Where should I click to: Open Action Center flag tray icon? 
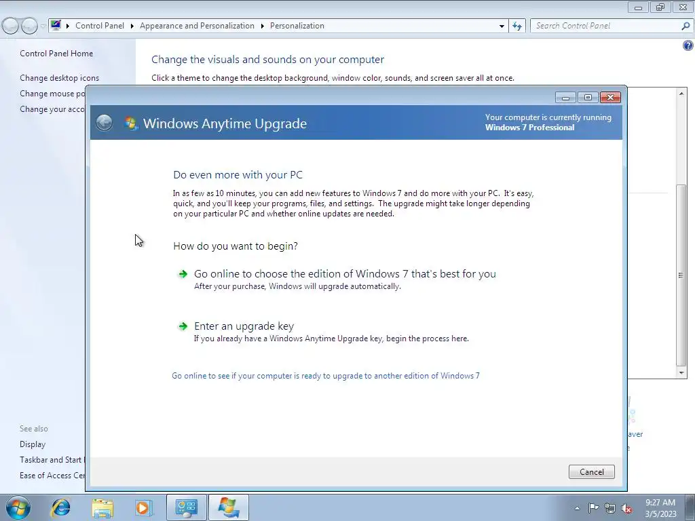coord(593,508)
